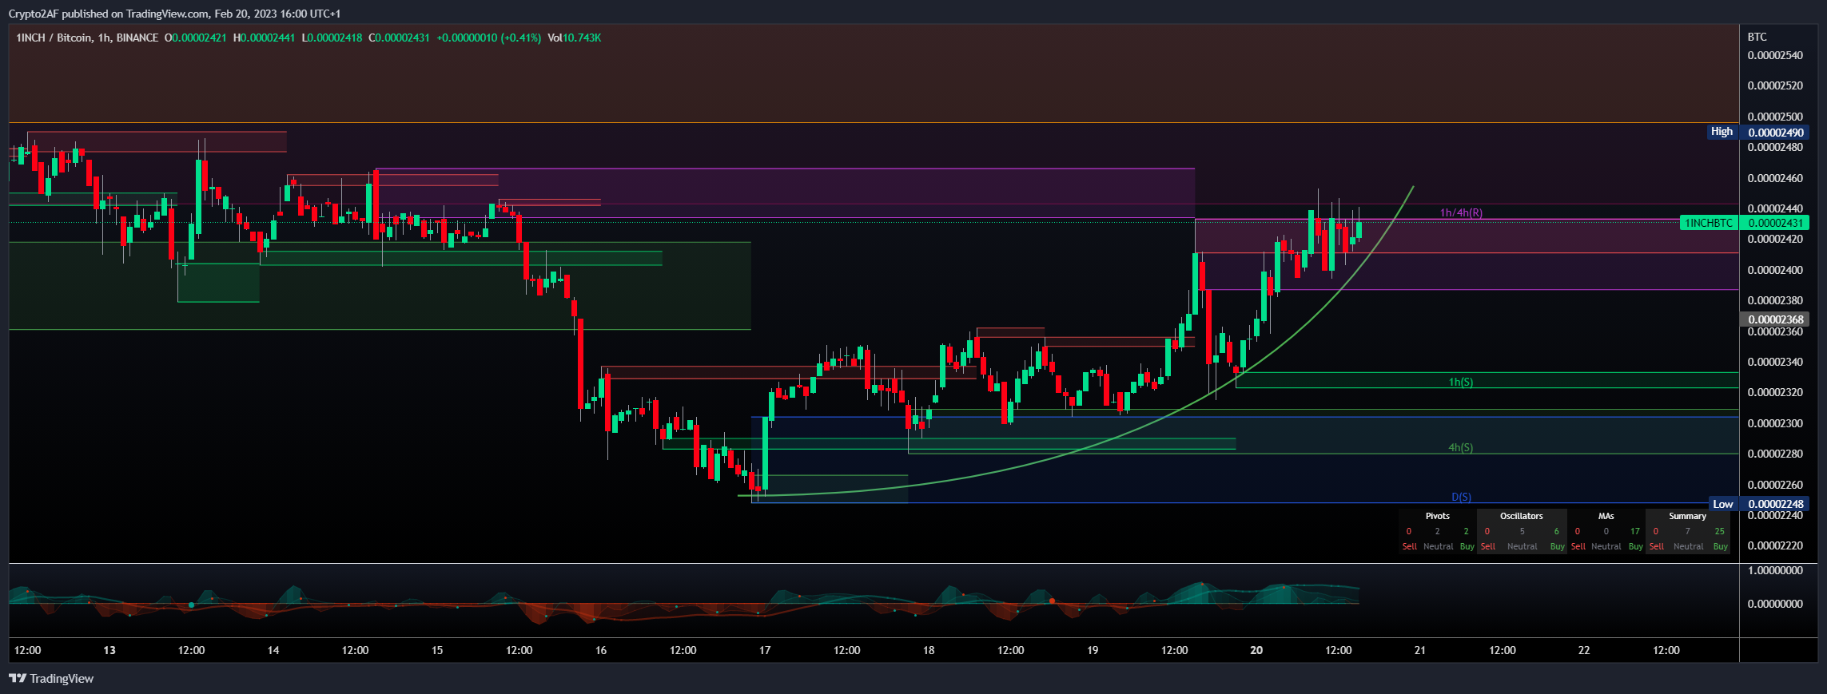
Task: Click date 18 on the time axis
Action: click(x=929, y=650)
